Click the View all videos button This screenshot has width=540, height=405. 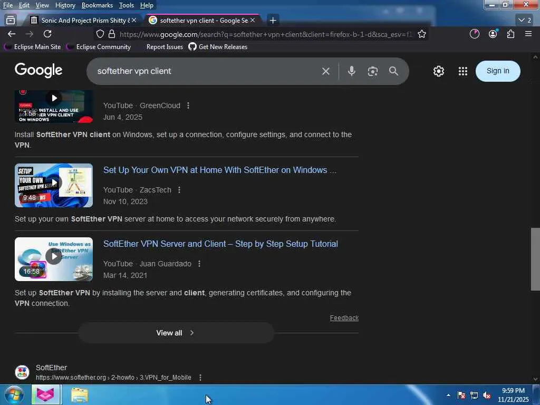[176, 333]
